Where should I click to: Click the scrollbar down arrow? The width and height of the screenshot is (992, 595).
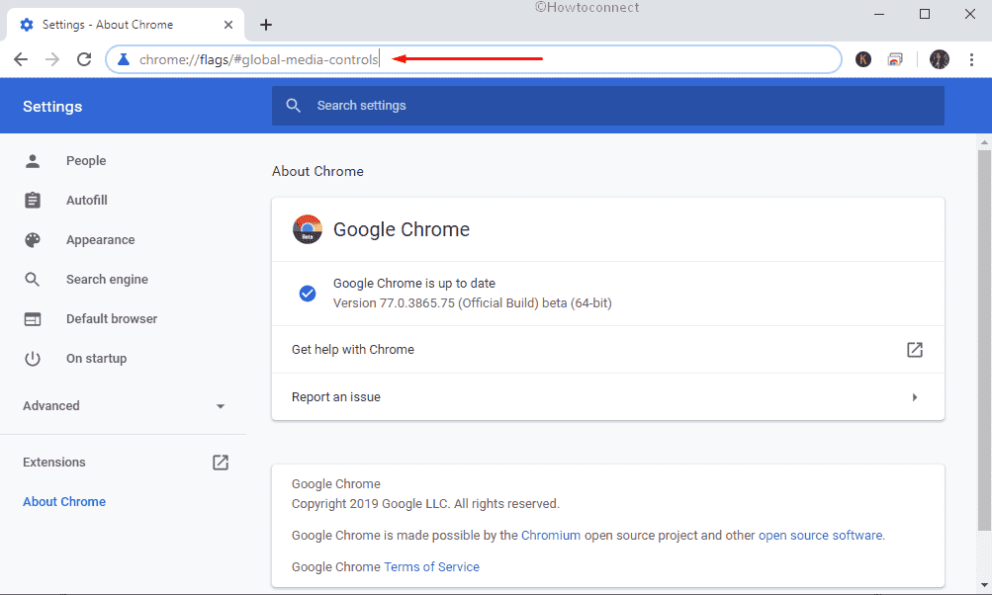[x=984, y=585]
